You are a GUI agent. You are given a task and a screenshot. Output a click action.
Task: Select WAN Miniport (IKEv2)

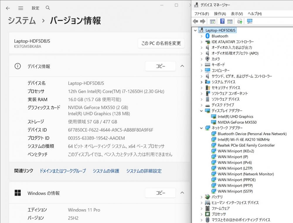236,151
